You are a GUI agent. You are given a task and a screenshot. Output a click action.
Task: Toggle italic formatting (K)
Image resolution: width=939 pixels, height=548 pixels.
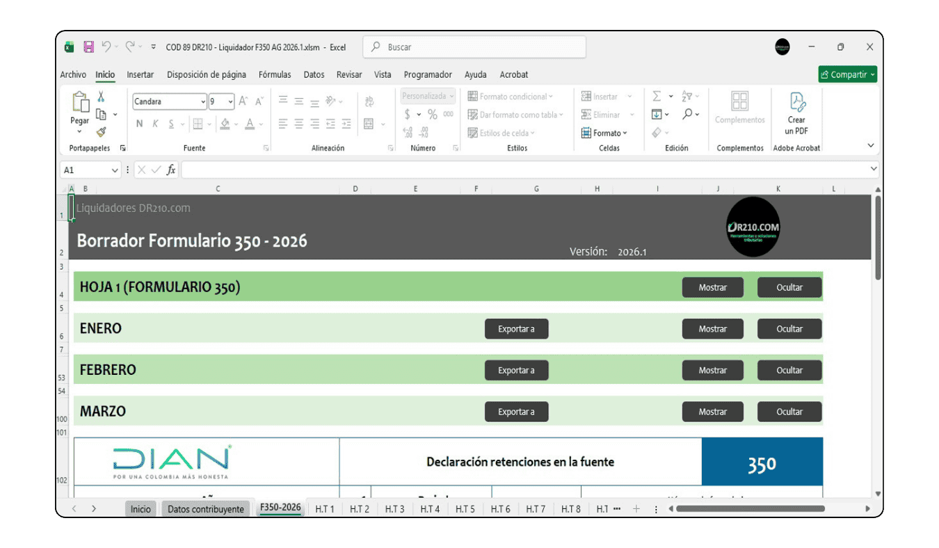155,124
